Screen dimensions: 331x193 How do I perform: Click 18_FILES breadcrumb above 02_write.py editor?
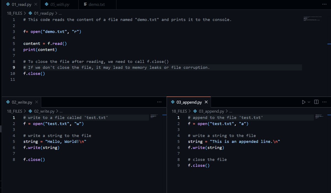click(14, 111)
